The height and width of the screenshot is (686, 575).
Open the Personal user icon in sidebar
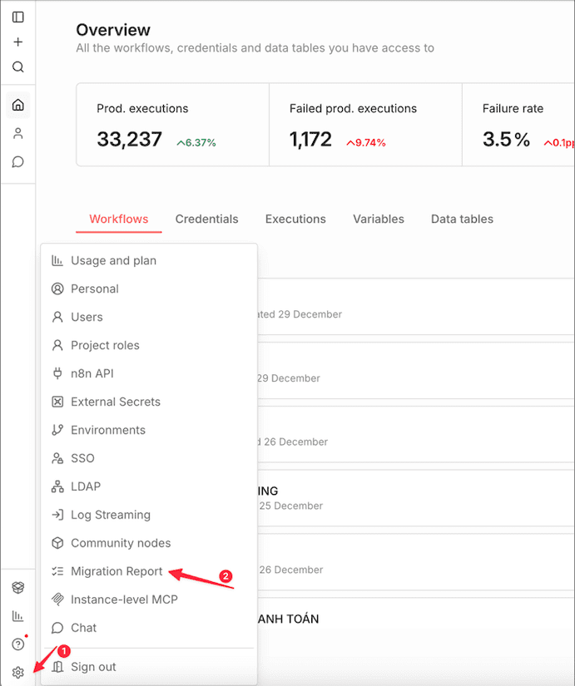click(17, 133)
